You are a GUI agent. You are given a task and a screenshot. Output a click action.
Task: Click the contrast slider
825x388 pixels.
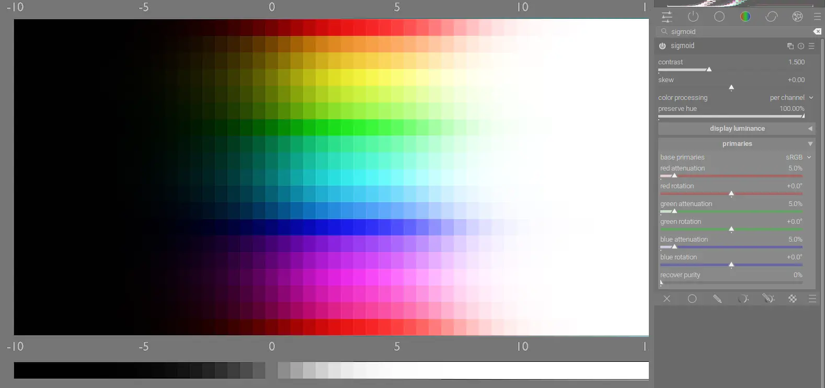coord(731,70)
